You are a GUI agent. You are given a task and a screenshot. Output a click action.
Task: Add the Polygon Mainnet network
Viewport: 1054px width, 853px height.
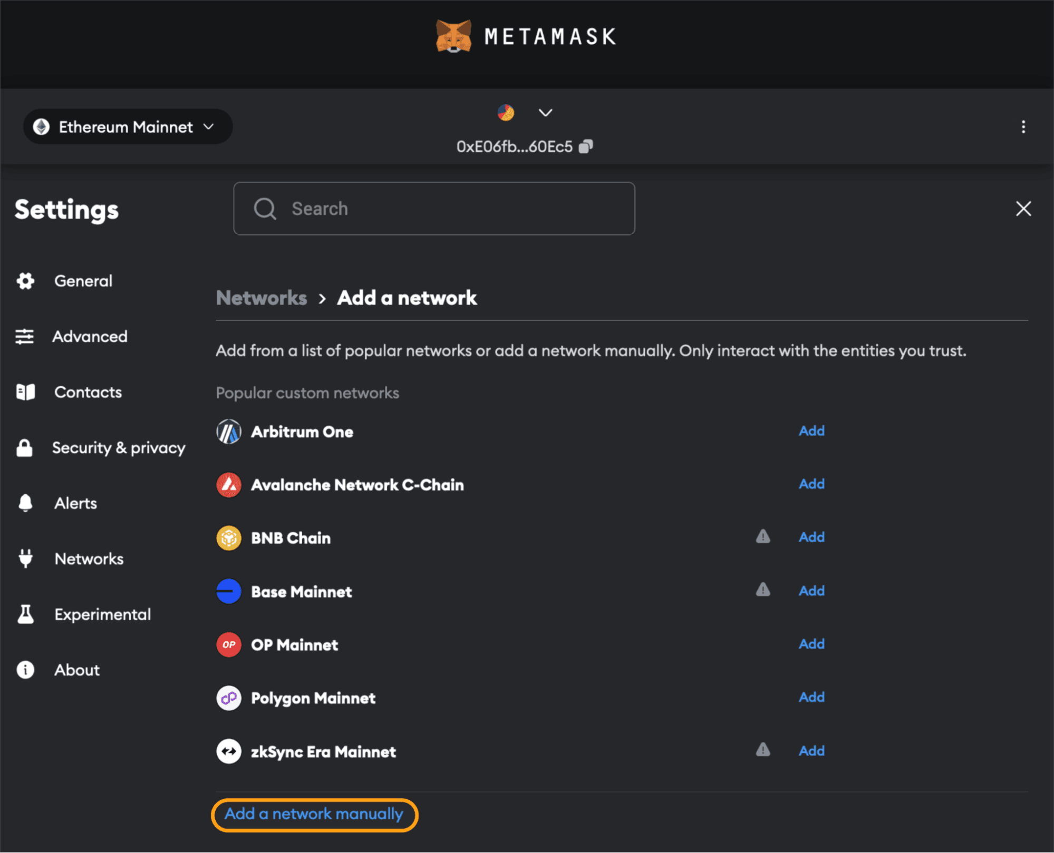[x=811, y=698]
